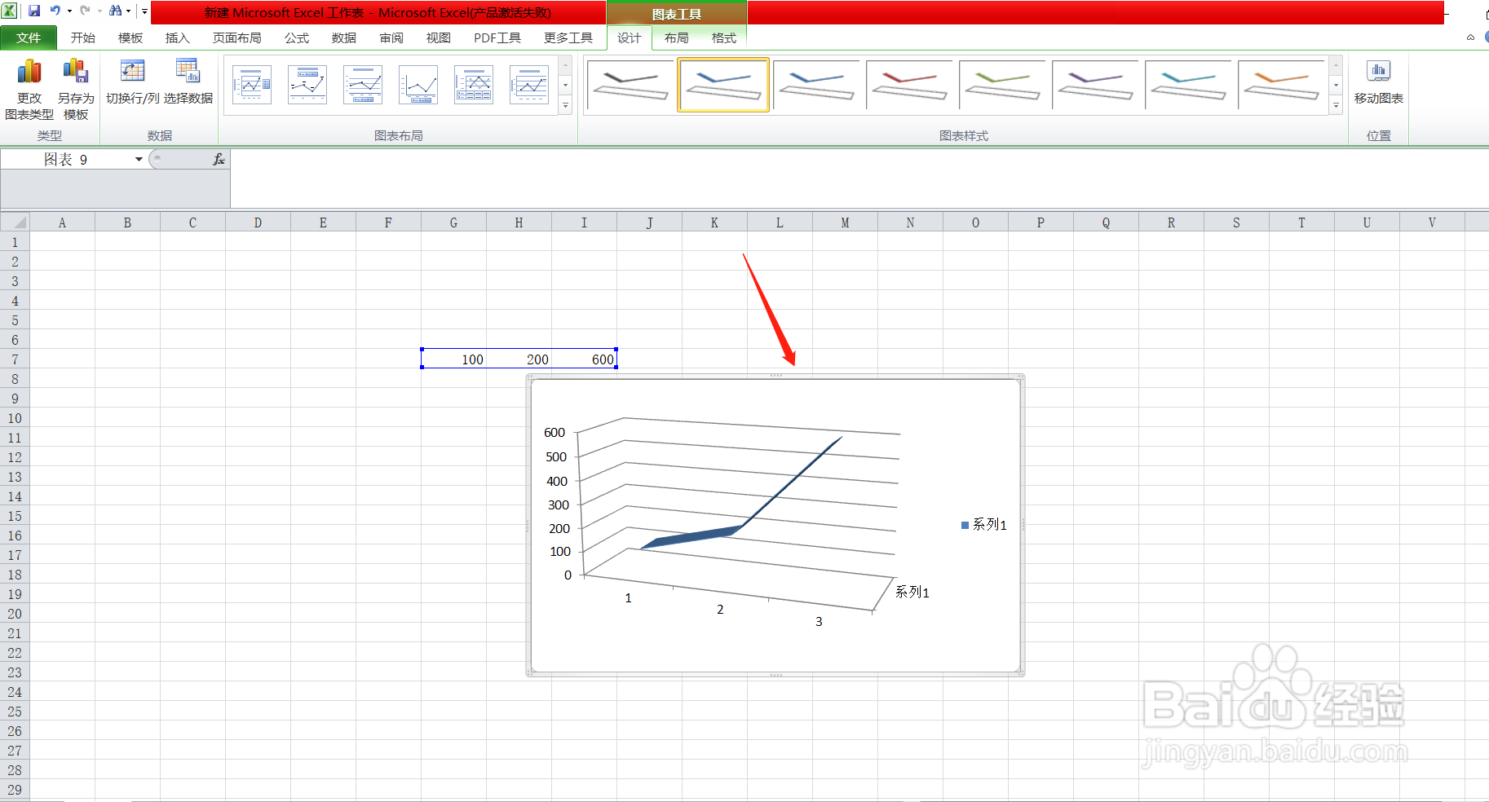Viewport: 1489px width, 802px height.
Task: Click the cell containing 600
Action: 584,359
